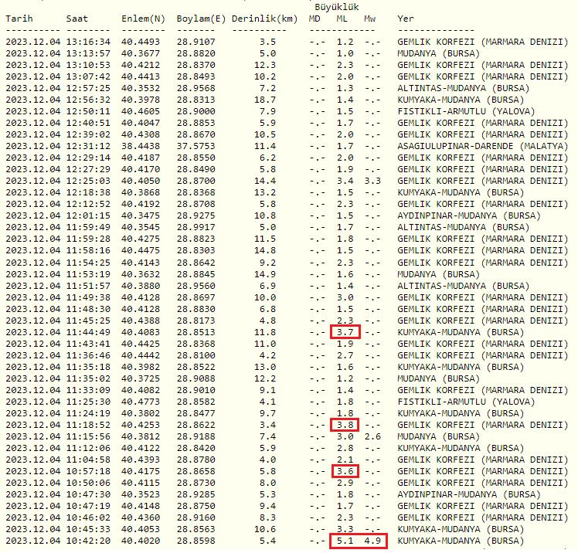The height and width of the screenshot is (553, 578).
Task: Select the Boylam(E) column header
Action: click(199, 18)
